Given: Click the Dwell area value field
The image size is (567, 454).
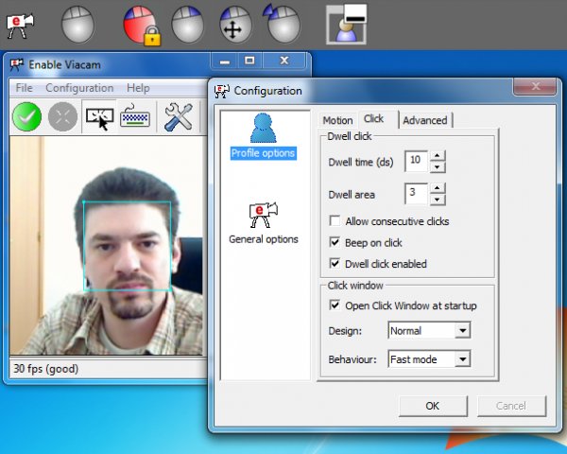Looking at the screenshot, I should tap(416, 194).
